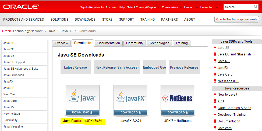Open the Partners menu
262x131 pixels.
[x=169, y=20]
